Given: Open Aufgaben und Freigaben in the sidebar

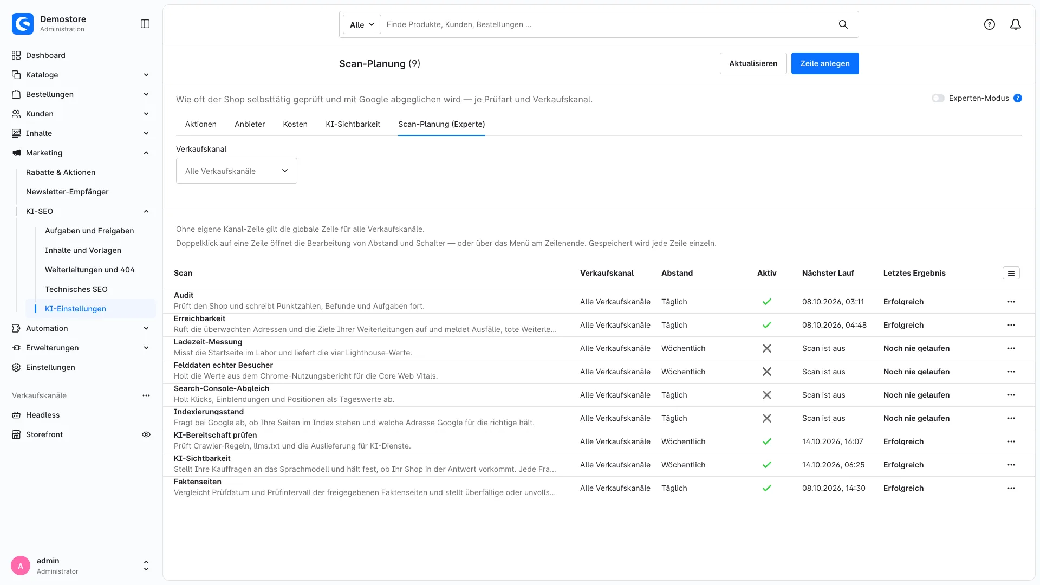Looking at the screenshot, I should coord(89,231).
